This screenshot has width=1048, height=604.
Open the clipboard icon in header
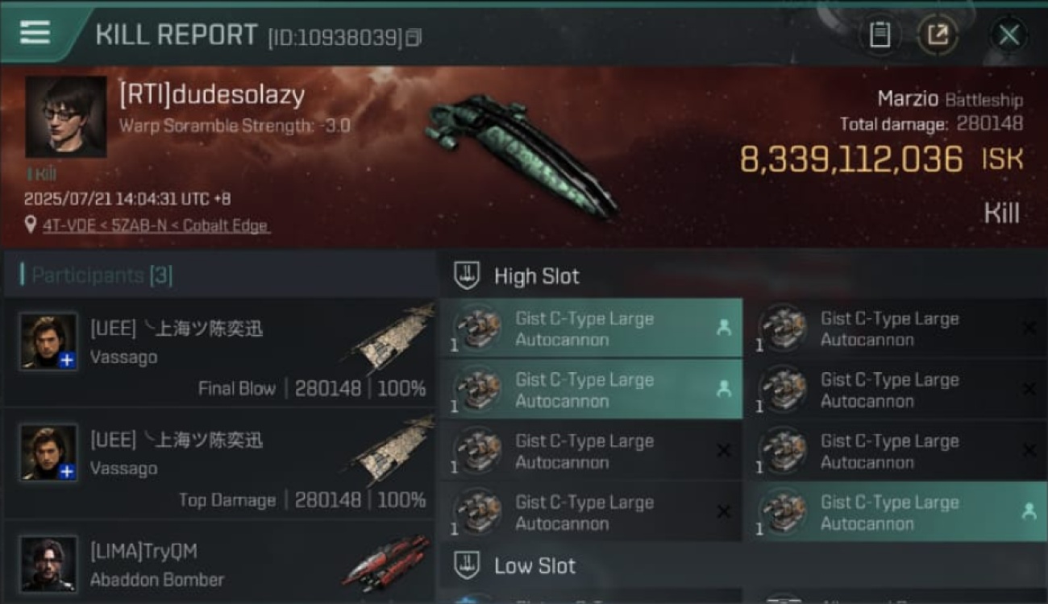click(880, 35)
